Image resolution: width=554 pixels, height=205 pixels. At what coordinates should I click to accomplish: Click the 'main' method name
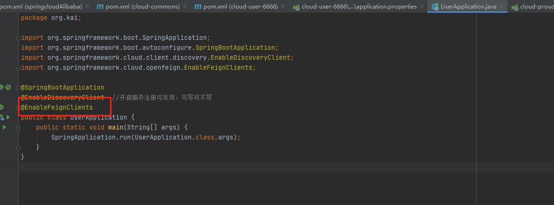click(x=116, y=127)
